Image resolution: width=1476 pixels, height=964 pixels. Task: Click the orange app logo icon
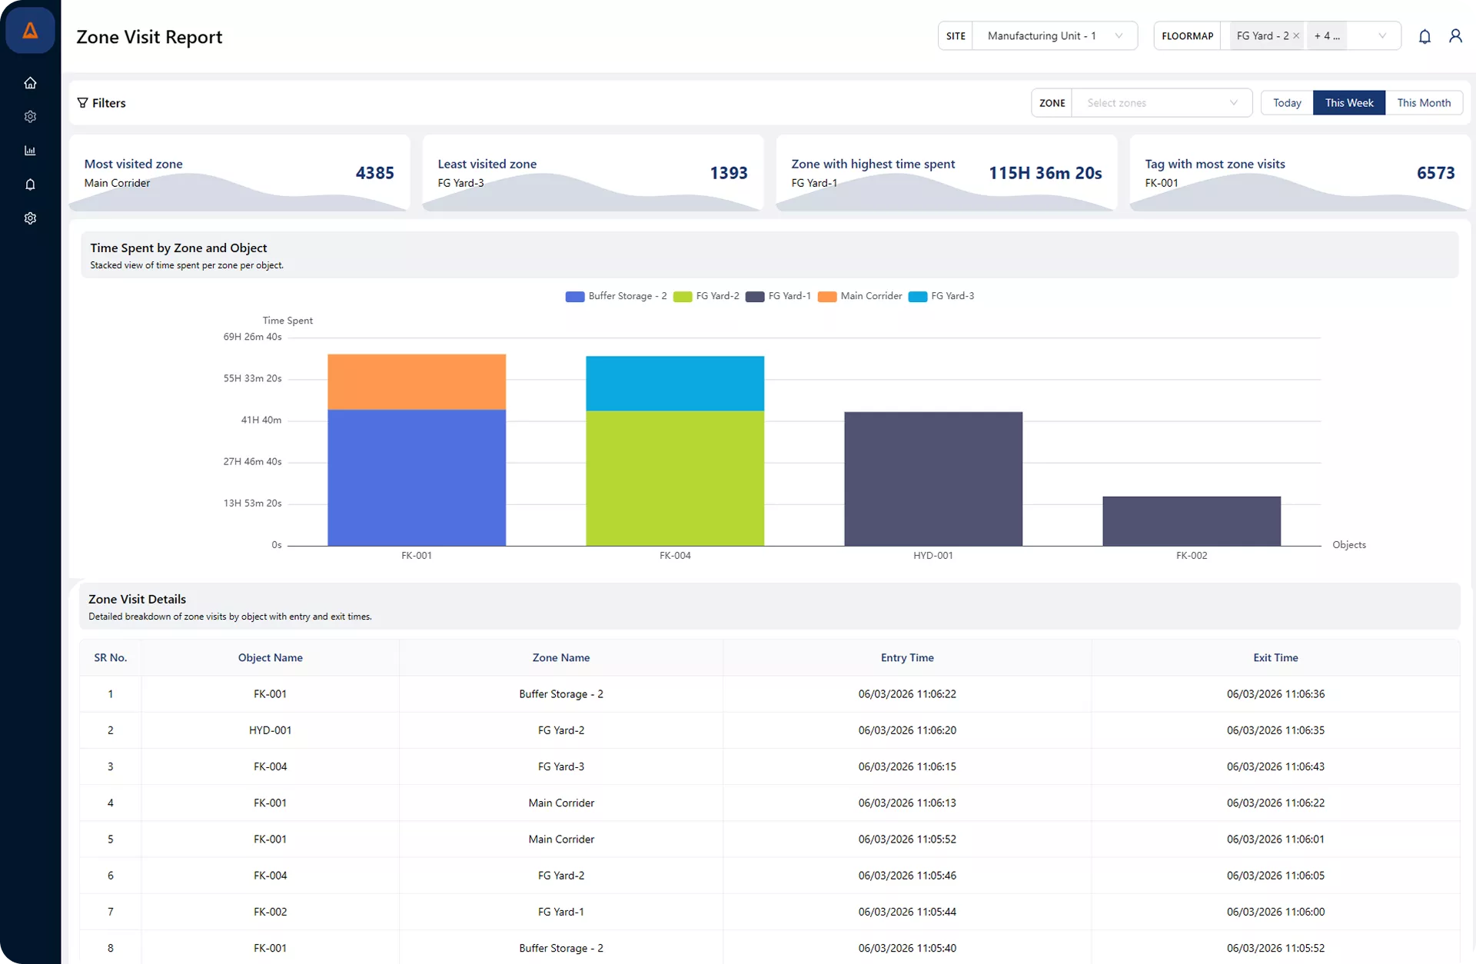[30, 31]
